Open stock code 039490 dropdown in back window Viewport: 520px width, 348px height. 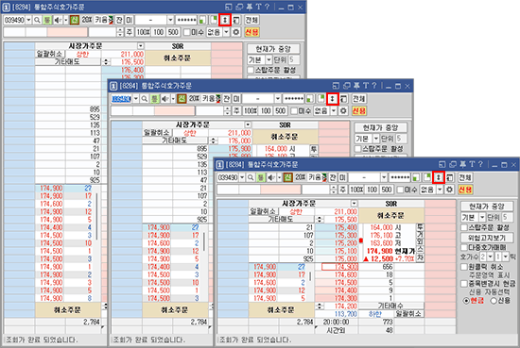tap(28, 20)
